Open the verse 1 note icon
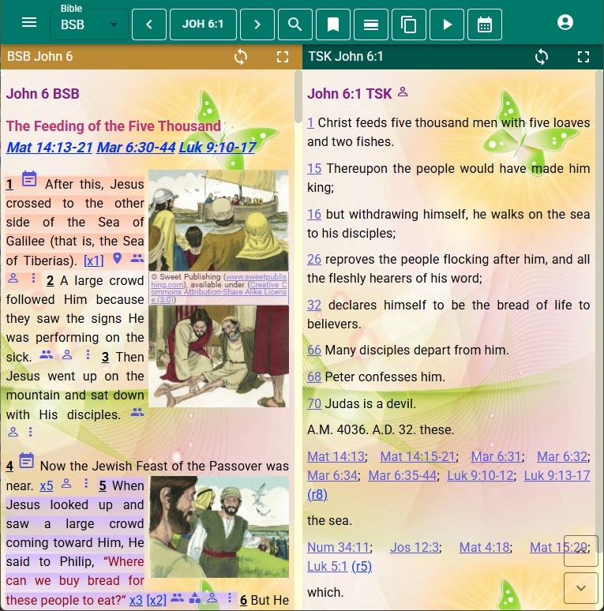Viewport: 604px width, 611px height. (29, 180)
